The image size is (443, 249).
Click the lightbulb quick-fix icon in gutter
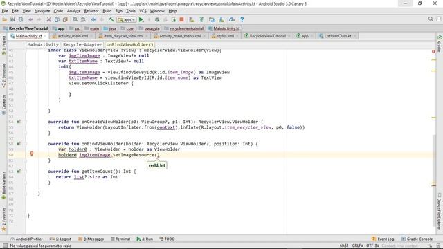tap(32, 154)
